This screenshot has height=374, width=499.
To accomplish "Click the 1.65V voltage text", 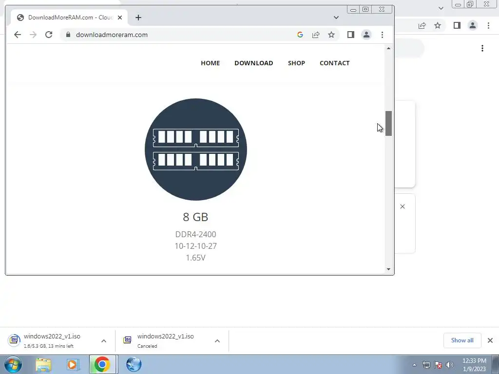I will point(196,258).
